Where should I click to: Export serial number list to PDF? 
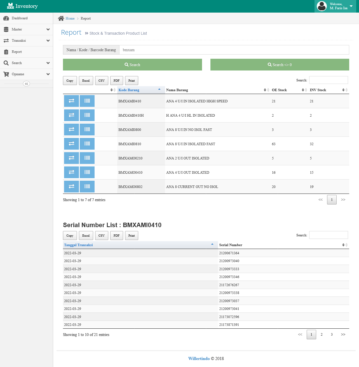pos(117,236)
